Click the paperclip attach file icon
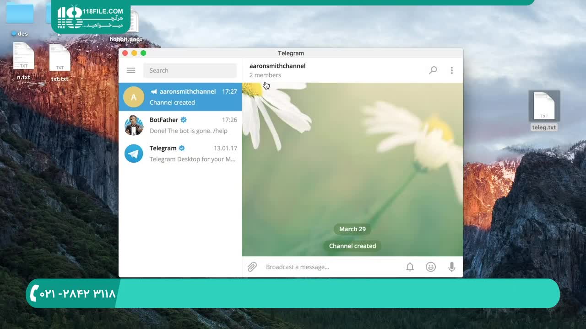 coord(252,267)
